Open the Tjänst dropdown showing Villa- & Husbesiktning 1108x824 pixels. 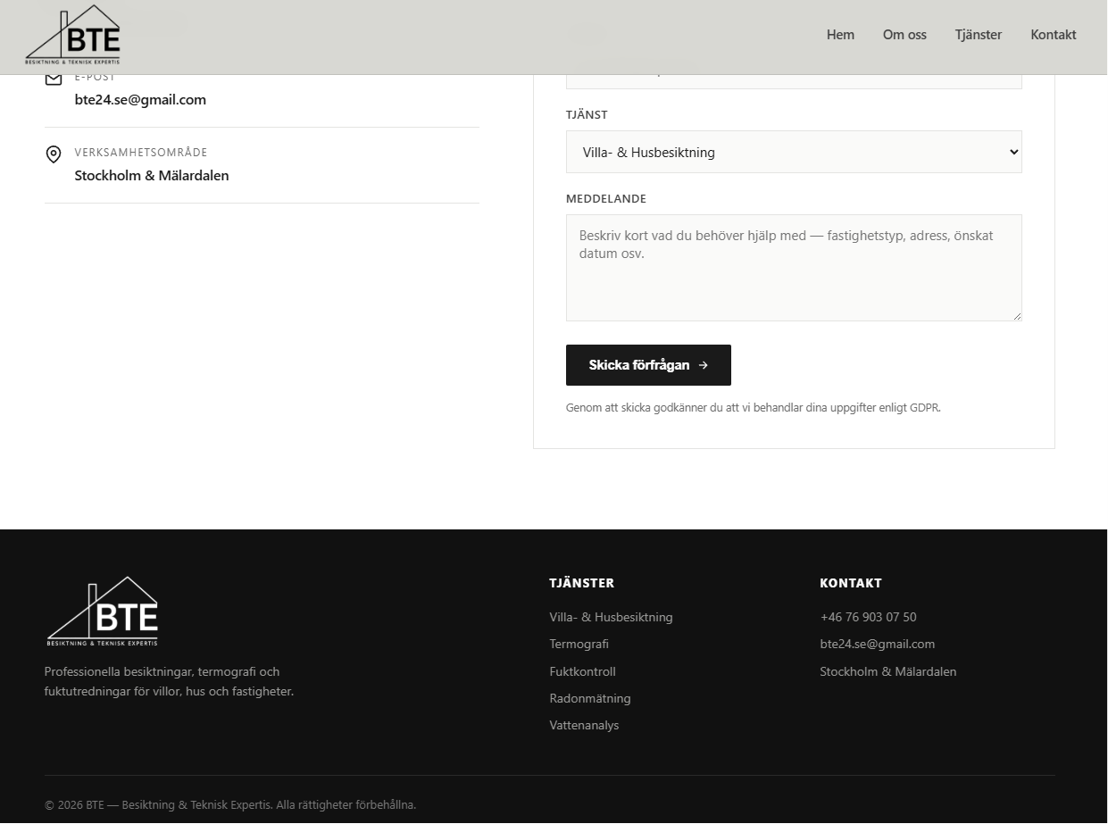point(794,153)
